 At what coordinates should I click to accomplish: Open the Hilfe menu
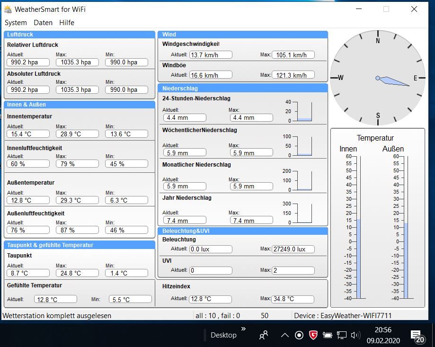click(x=67, y=23)
